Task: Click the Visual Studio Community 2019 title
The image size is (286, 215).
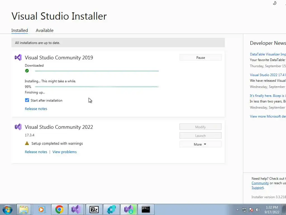Action: (59, 58)
